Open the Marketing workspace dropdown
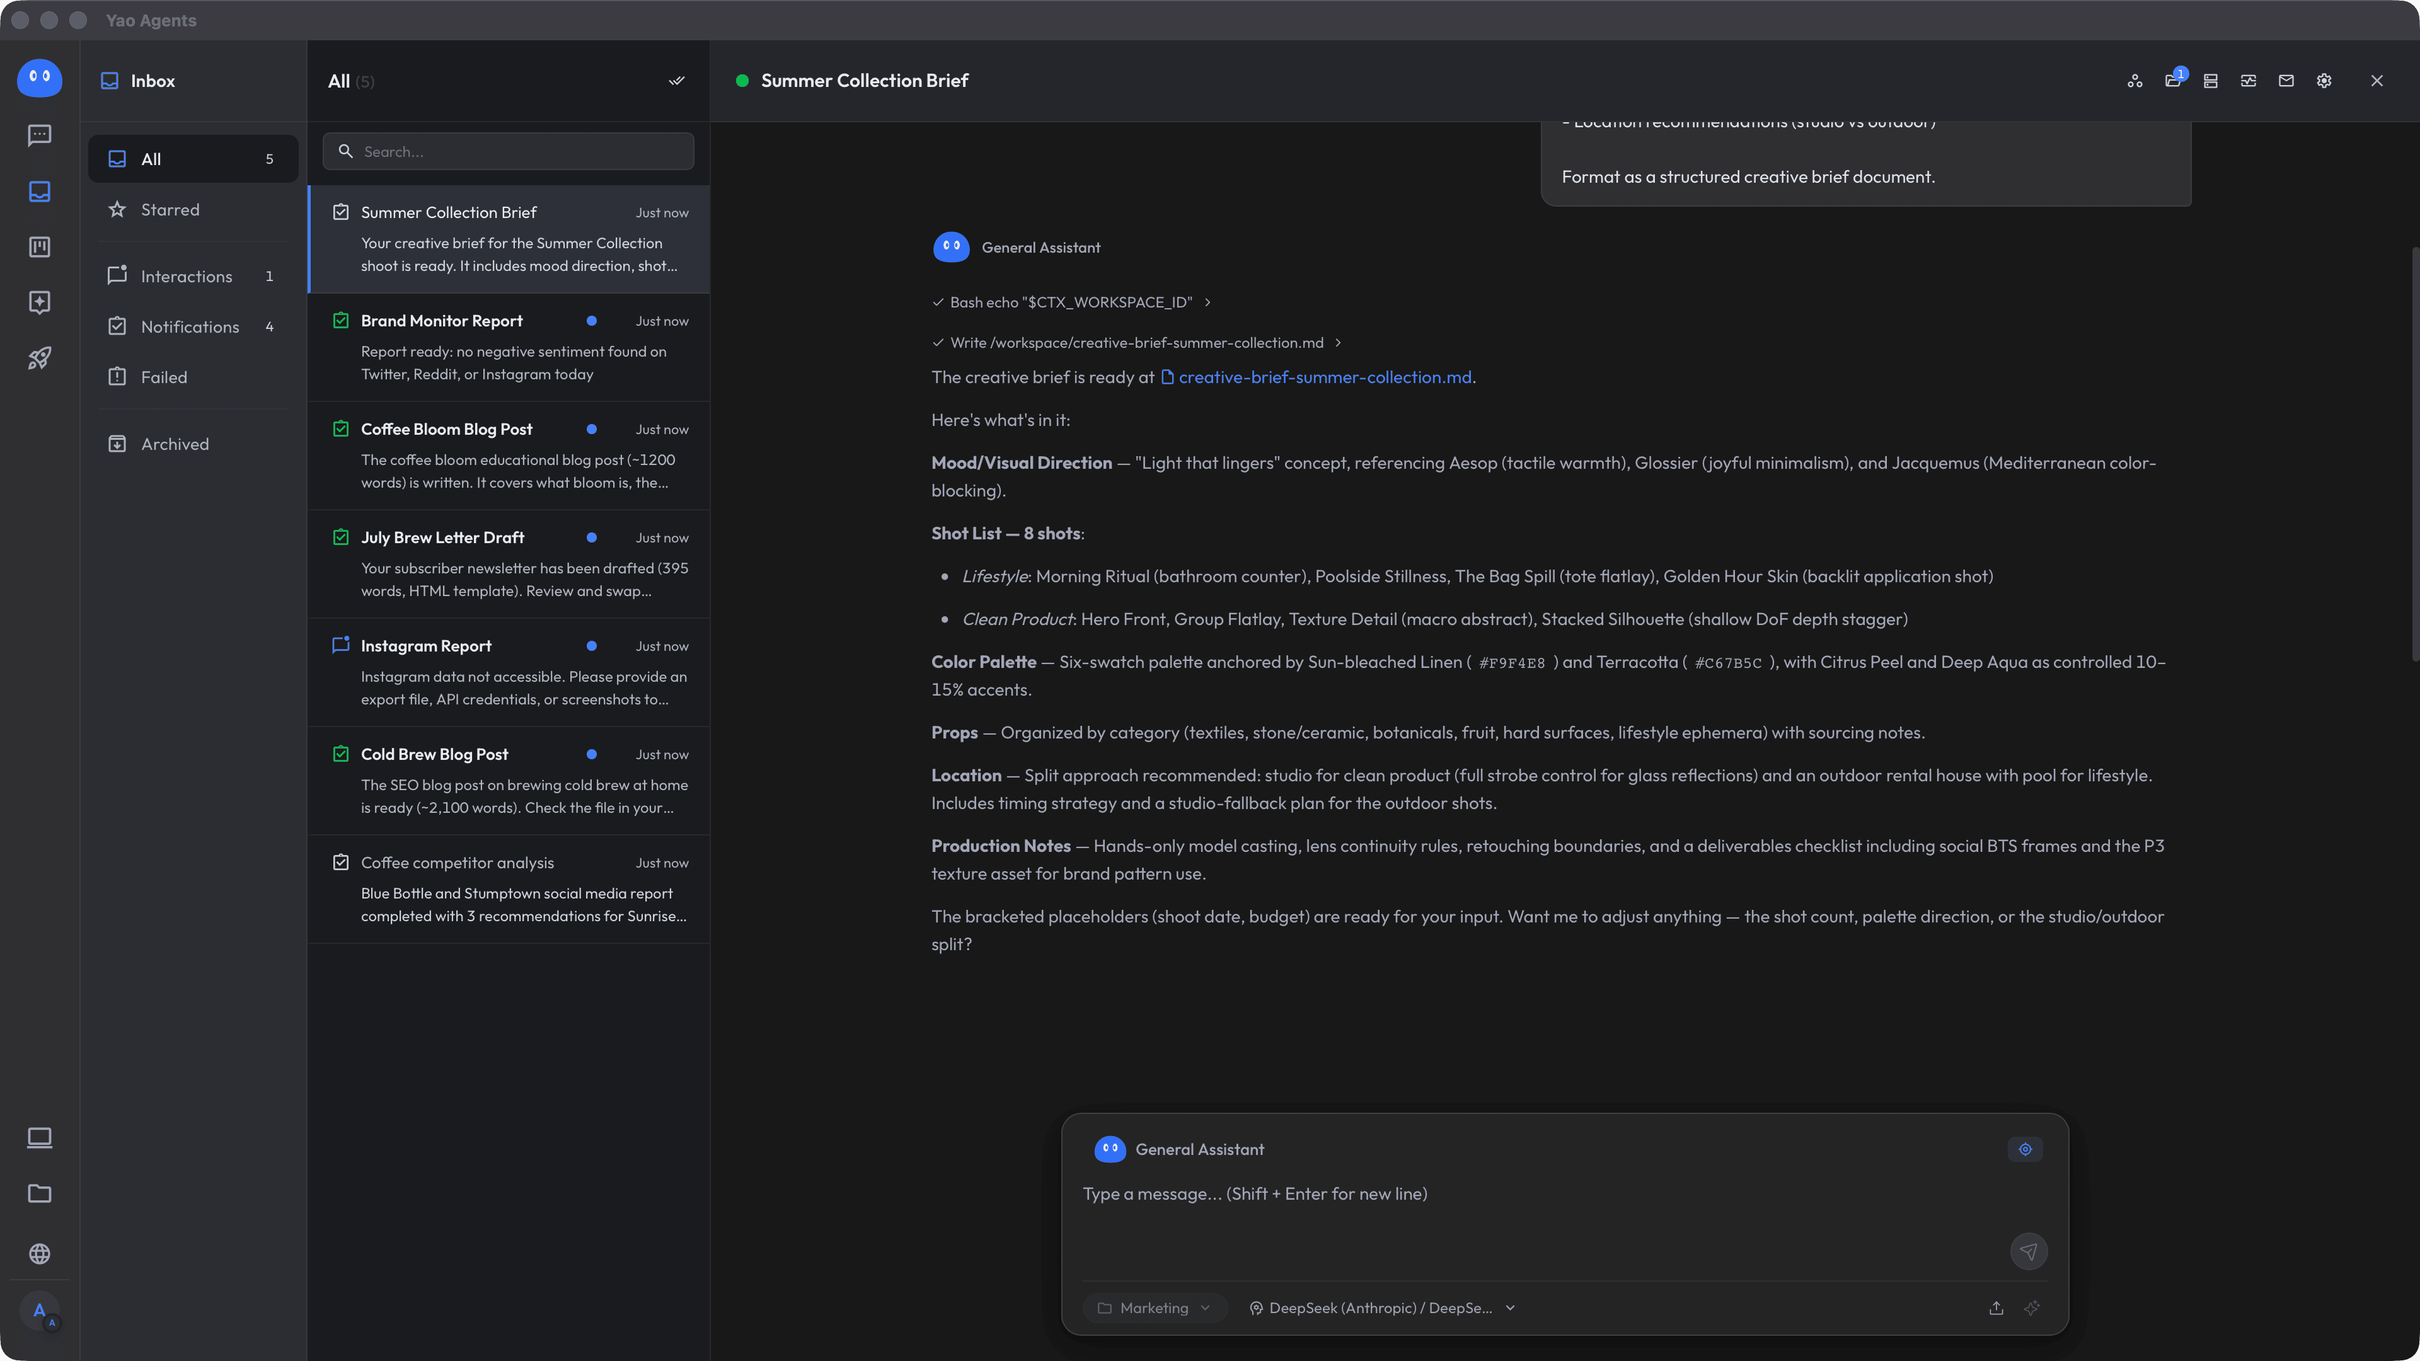The image size is (2420, 1361). click(x=1155, y=1307)
